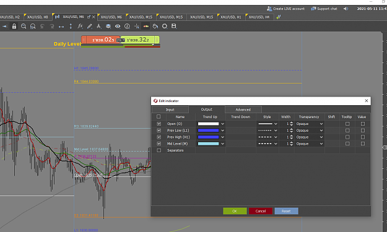Open color dropdown for Prev Low (L1)
387x232 pixels.
click(223, 131)
